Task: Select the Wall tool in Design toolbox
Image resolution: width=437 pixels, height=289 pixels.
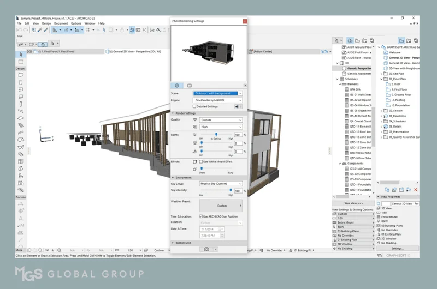Action: coord(21,75)
